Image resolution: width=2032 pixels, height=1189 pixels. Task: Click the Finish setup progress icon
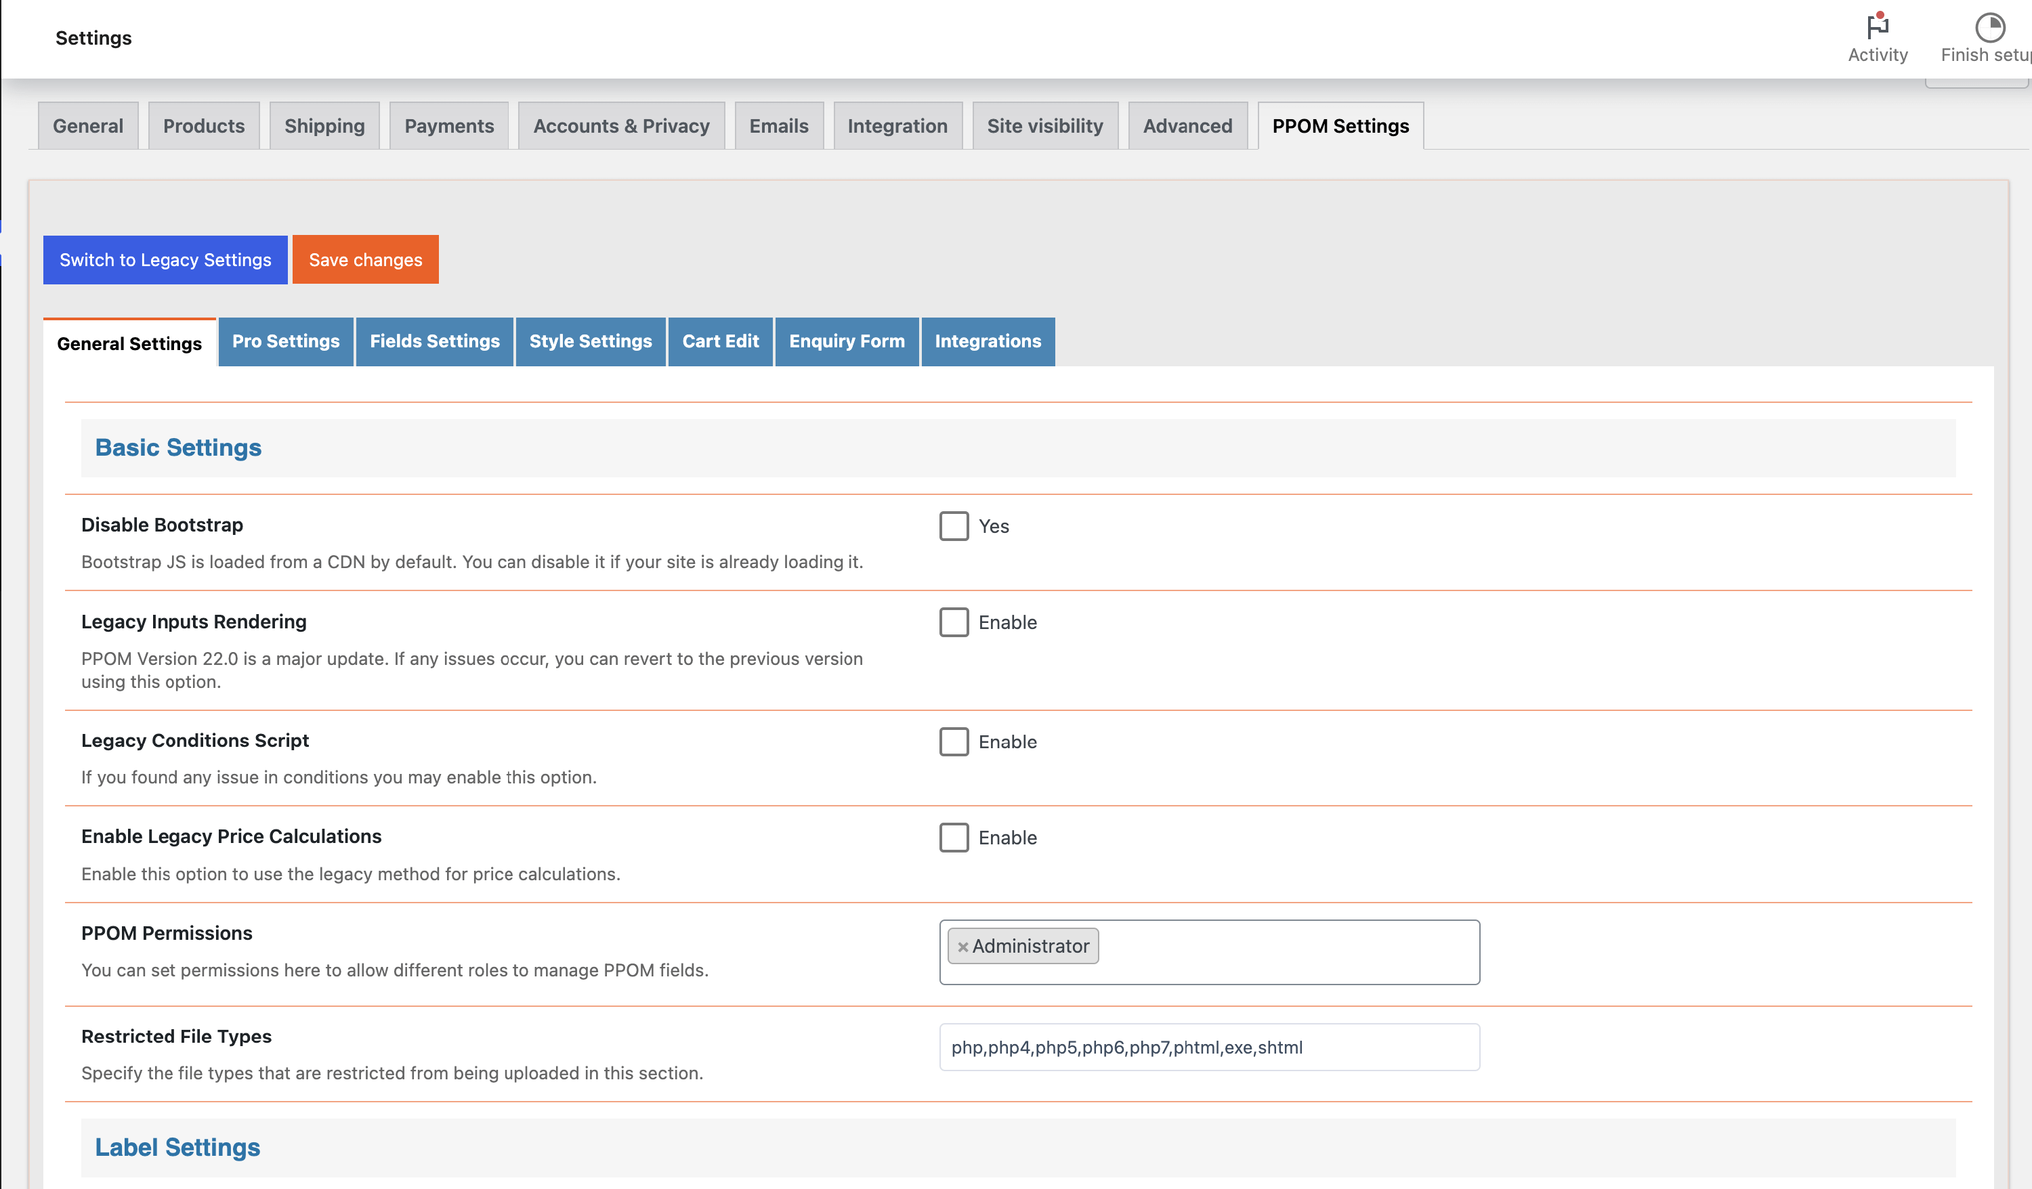click(1989, 27)
